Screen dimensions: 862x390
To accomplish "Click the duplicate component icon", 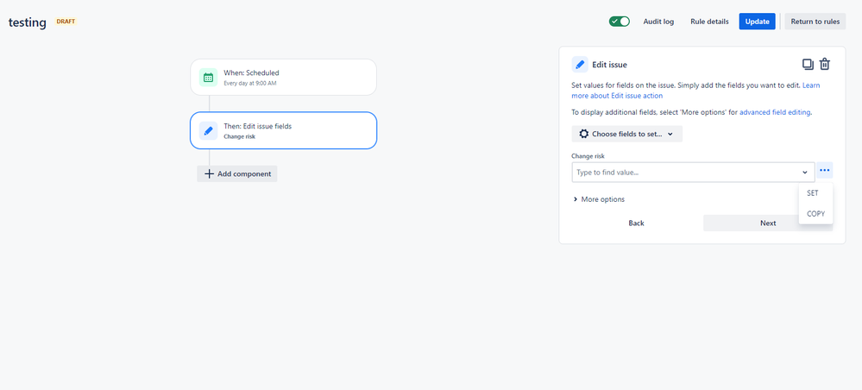I will pyautogui.click(x=808, y=65).
